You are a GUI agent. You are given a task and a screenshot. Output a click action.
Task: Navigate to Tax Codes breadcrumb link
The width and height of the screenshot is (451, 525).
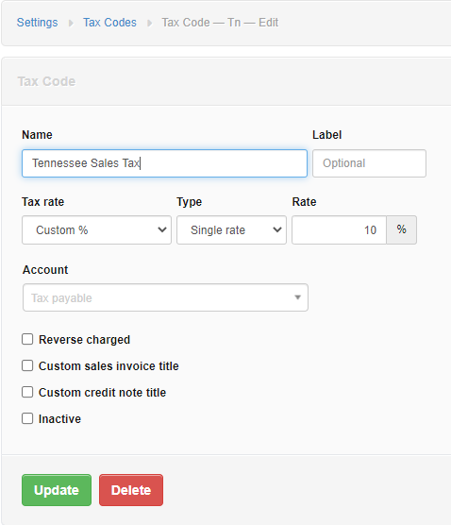[109, 23]
